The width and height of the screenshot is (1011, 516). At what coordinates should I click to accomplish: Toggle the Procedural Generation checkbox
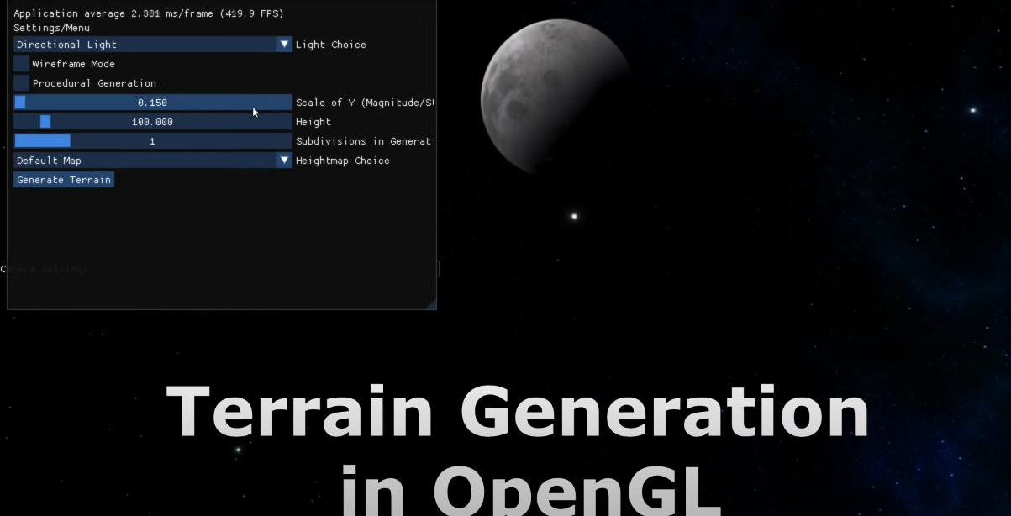click(22, 83)
